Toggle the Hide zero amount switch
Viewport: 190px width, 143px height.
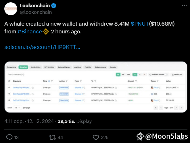[x=167, y=74]
